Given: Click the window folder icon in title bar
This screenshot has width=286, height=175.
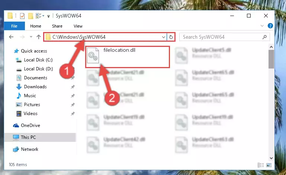Looking at the screenshot, I should tap(10, 16).
